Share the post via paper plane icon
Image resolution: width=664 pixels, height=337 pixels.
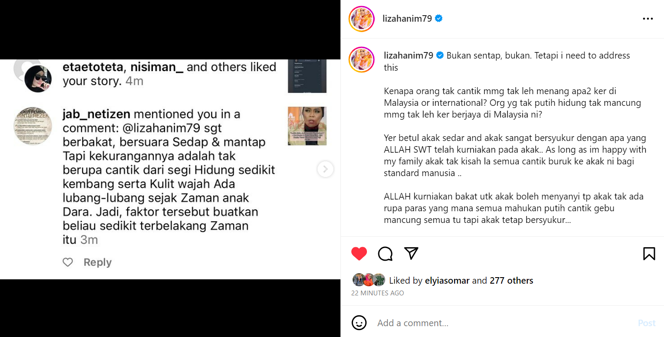pyautogui.click(x=411, y=253)
